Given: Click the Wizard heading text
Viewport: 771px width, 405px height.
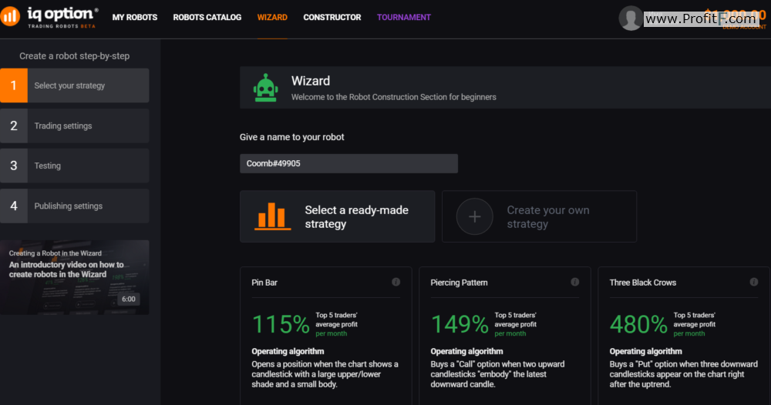Looking at the screenshot, I should 310,81.
